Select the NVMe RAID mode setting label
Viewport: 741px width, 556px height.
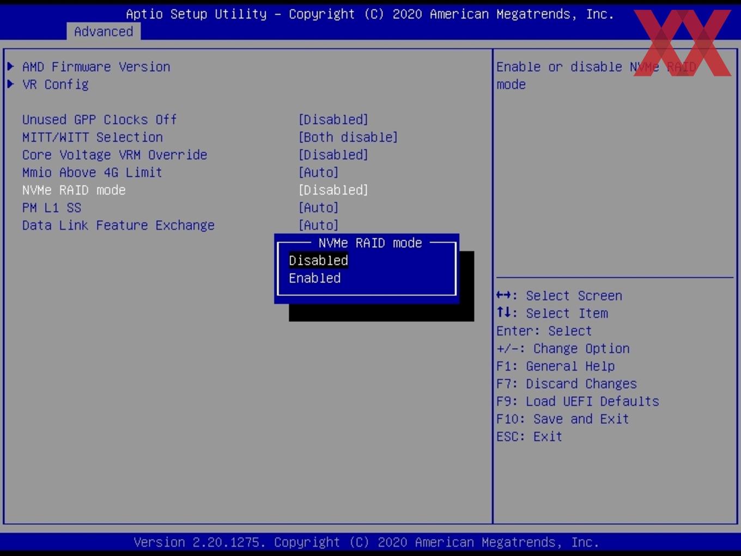[74, 190]
